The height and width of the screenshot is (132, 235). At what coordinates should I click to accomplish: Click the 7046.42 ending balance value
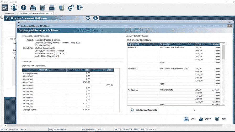[86, 109]
